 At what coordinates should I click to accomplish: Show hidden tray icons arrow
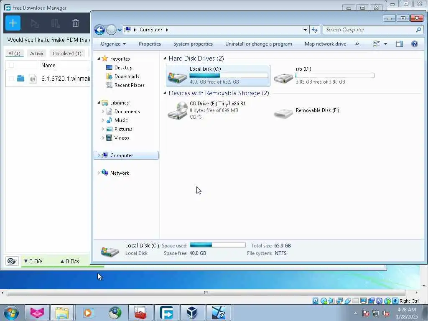point(355,313)
